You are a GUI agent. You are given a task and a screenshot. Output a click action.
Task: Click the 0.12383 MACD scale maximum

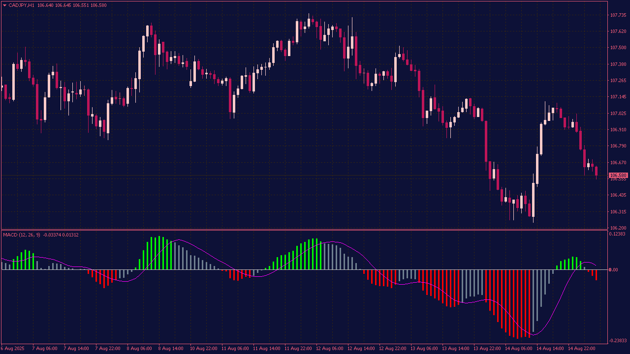pyautogui.click(x=617, y=234)
